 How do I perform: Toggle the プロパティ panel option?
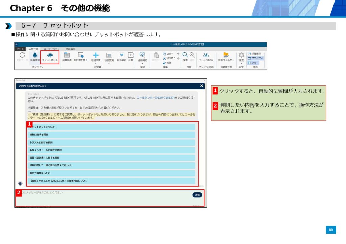pos(255,58)
